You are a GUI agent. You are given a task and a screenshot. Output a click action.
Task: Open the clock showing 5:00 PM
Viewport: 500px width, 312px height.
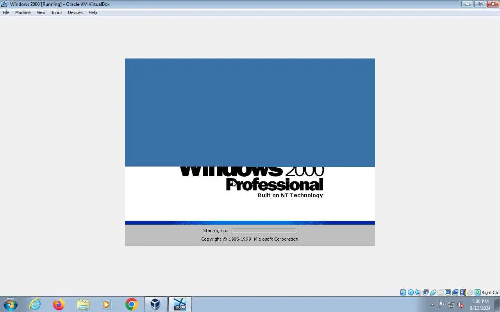click(480, 305)
